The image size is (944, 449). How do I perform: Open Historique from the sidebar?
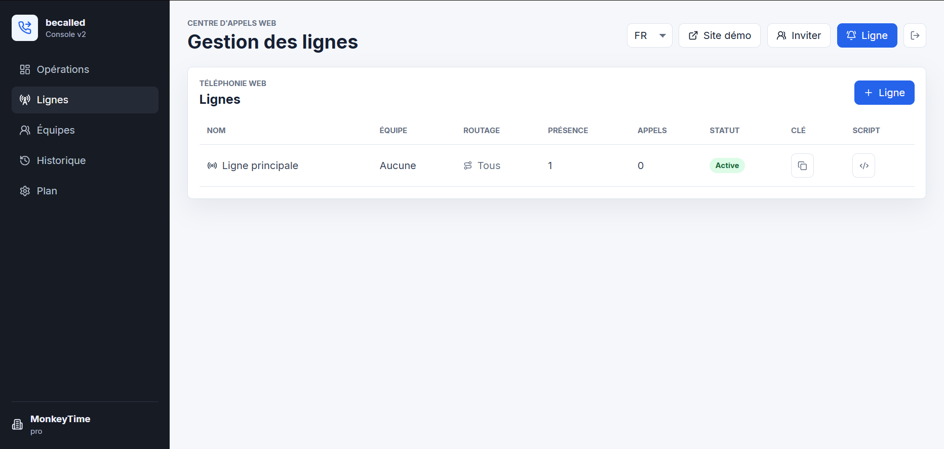(x=85, y=160)
